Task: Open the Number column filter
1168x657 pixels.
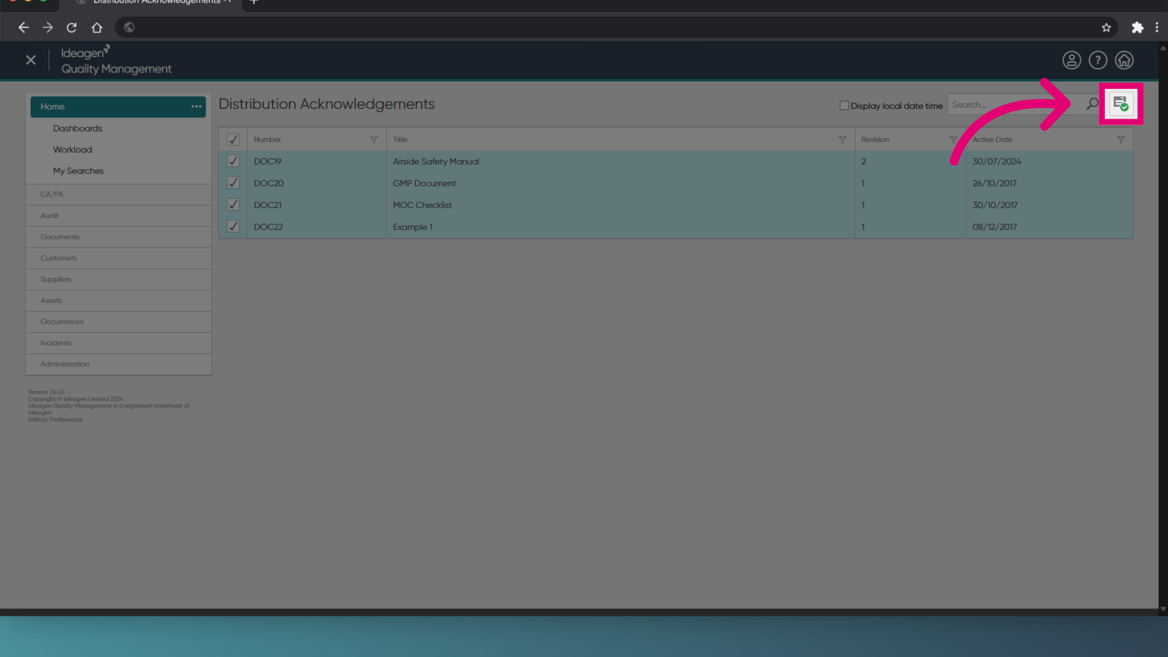Action: 374,139
